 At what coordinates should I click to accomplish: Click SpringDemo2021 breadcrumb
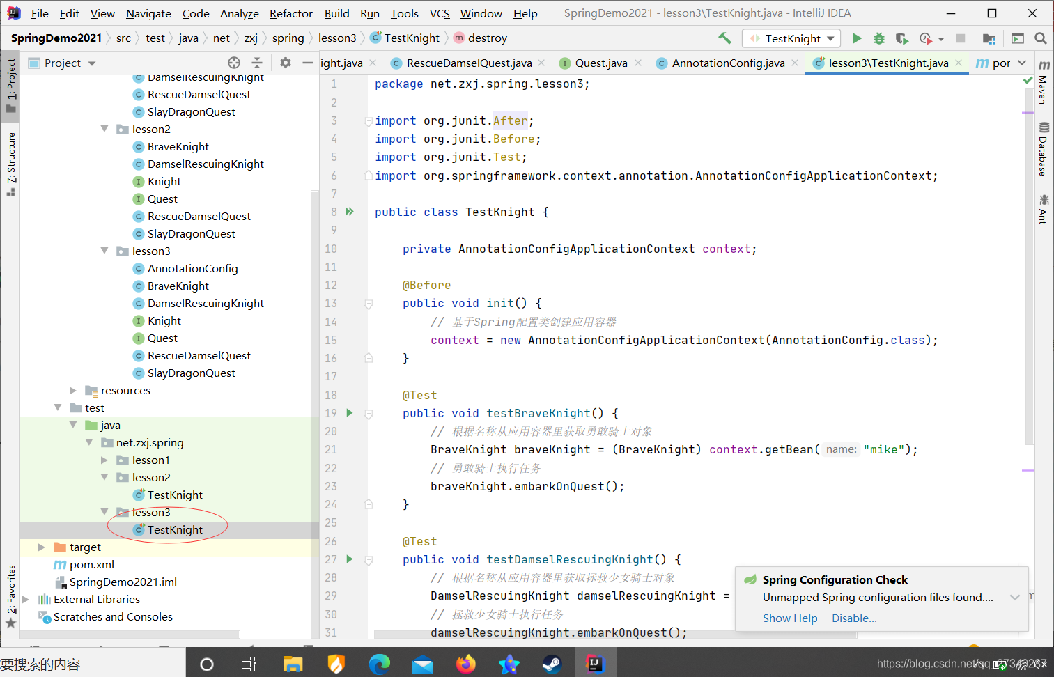pos(56,38)
